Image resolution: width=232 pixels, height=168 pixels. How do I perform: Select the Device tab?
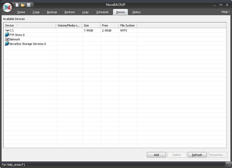120,12
